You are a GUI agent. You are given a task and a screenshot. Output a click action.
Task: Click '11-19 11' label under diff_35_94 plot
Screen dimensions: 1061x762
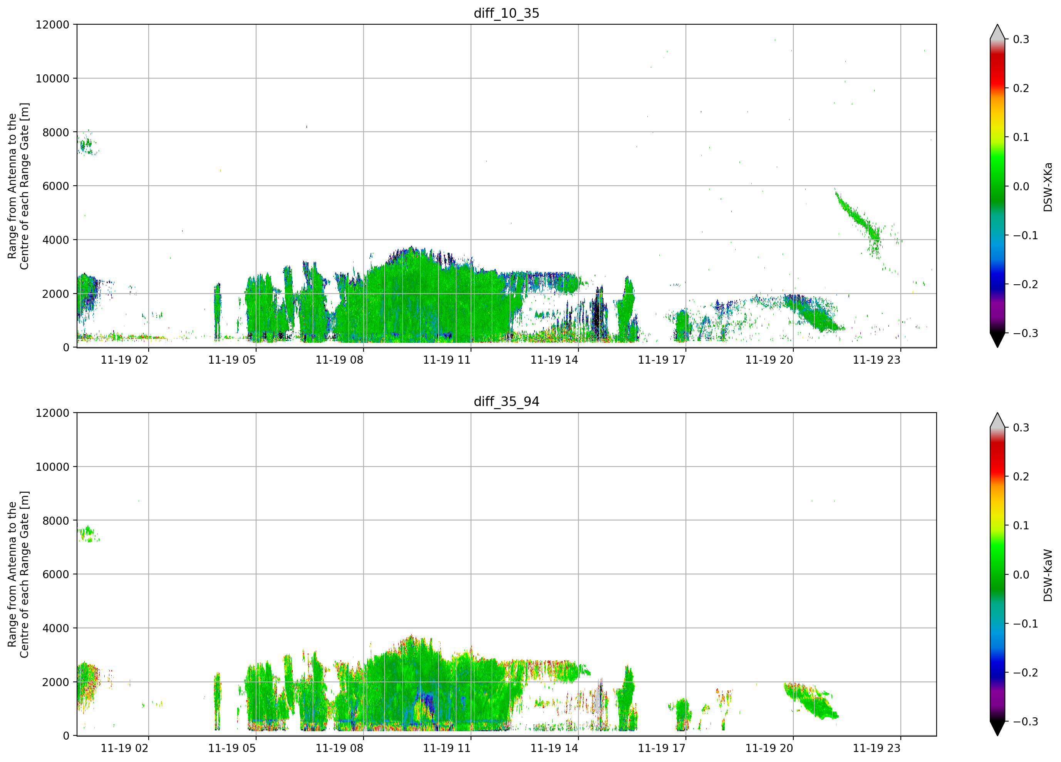click(447, 748)
